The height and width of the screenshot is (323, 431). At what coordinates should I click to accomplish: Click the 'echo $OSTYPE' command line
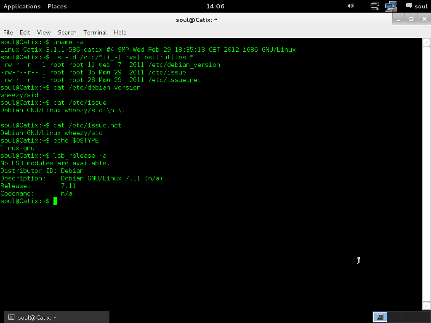tap(50, 140)
